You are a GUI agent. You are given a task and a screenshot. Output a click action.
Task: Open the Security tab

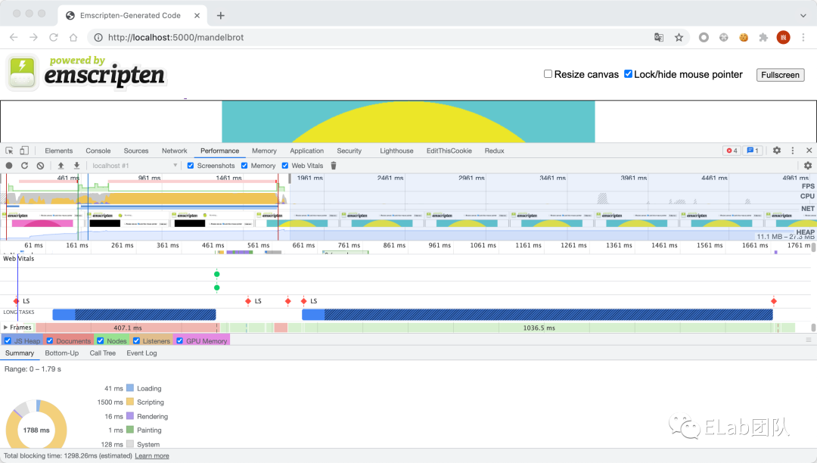click(349, 151)
